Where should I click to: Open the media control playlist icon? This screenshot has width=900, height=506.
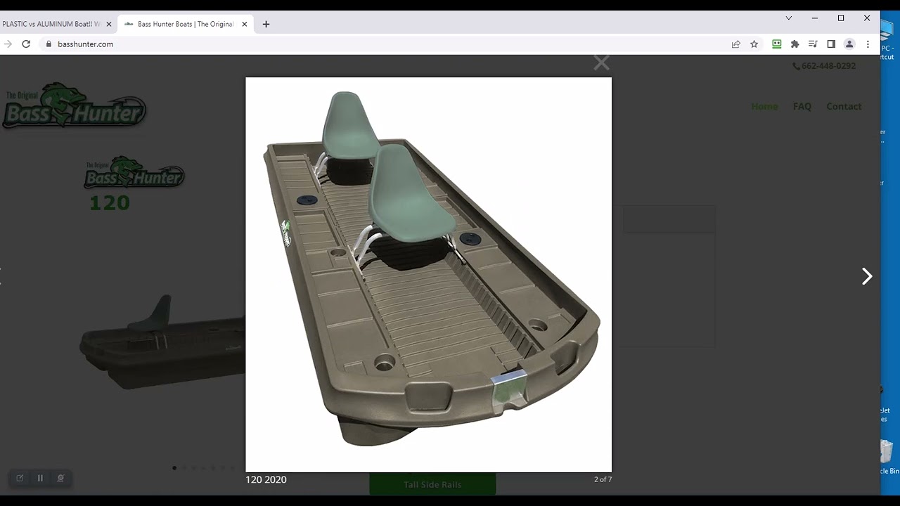pyautogui.click(x=813, y=44)
